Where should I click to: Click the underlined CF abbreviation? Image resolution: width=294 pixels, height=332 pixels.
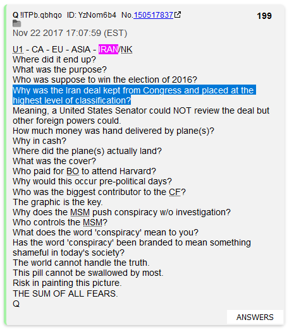pyautogui.click(x=175, y=192)
